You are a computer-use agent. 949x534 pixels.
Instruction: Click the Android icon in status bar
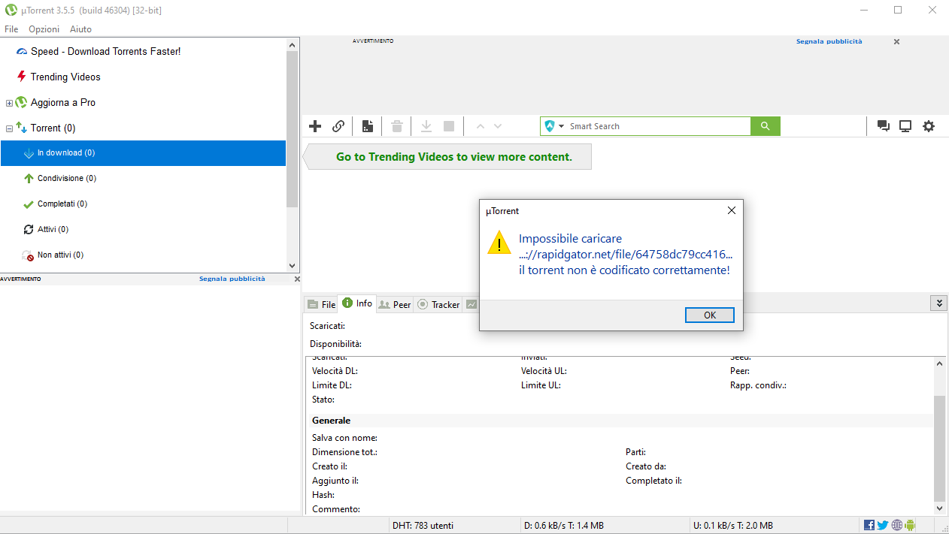pyautogui.click(x=911, y=525)
